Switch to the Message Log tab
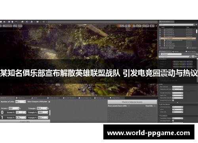The height and width of the screenshot is (143, 198). [x=99, y=98]
